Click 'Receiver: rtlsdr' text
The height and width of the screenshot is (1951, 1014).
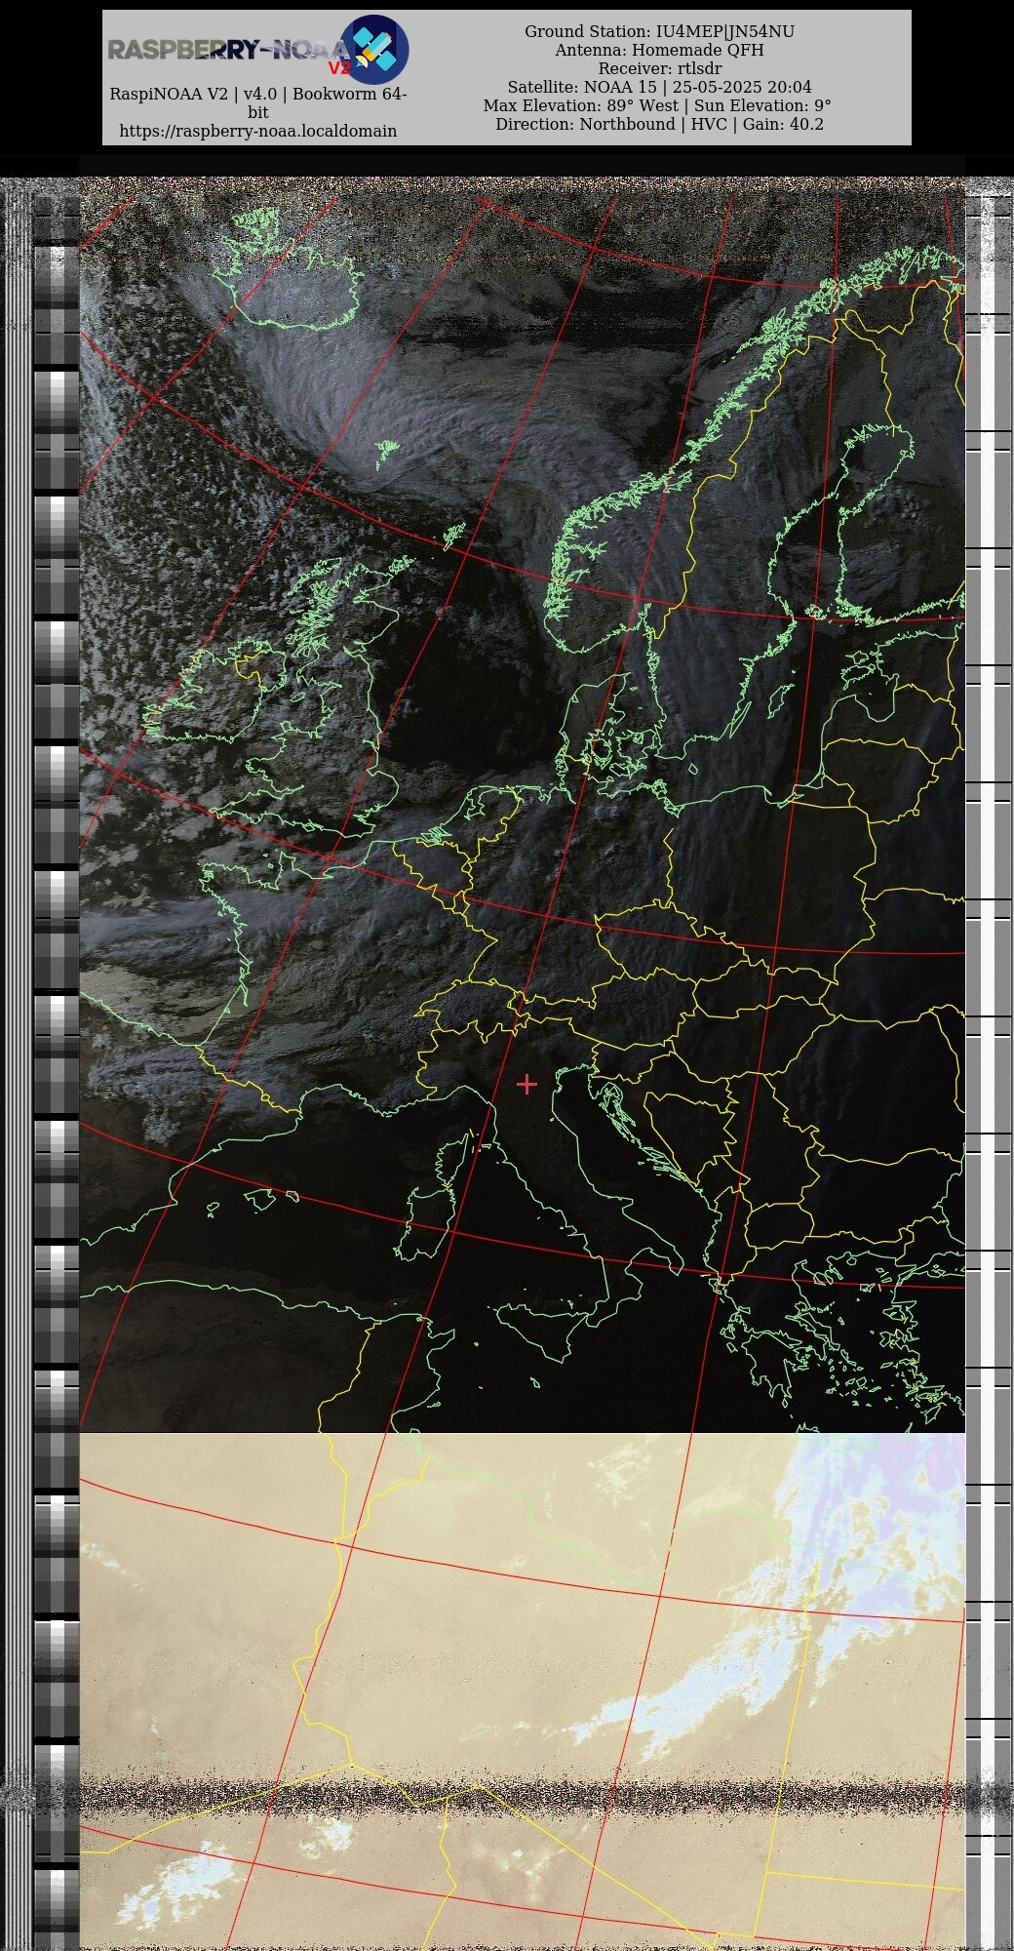coord(659,68)
